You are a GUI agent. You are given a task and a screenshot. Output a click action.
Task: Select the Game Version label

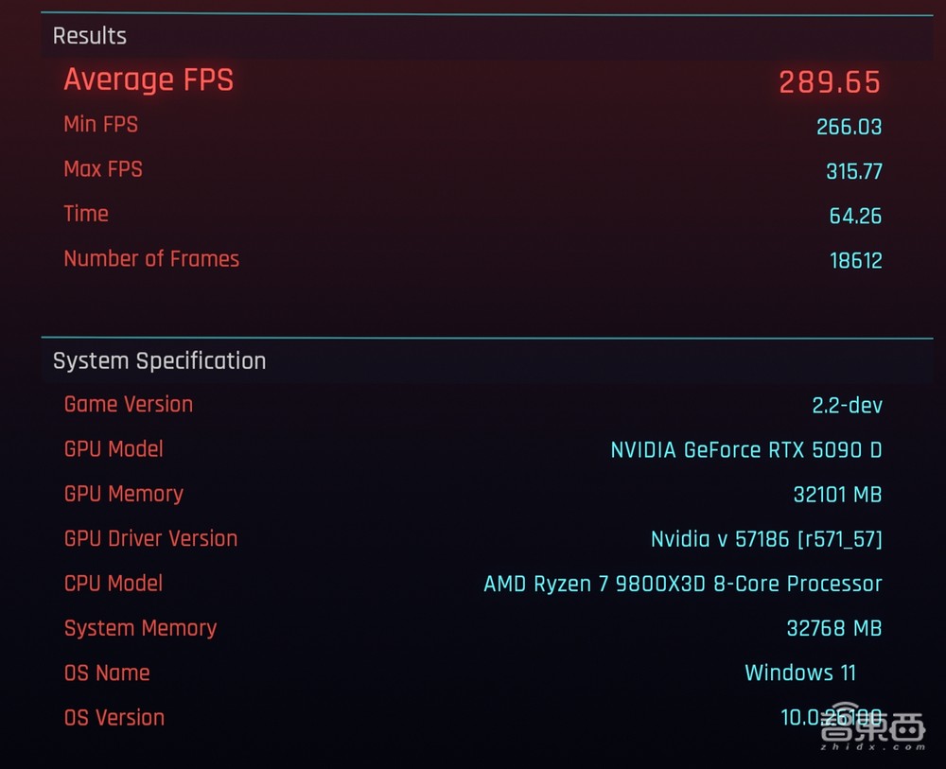129,404
